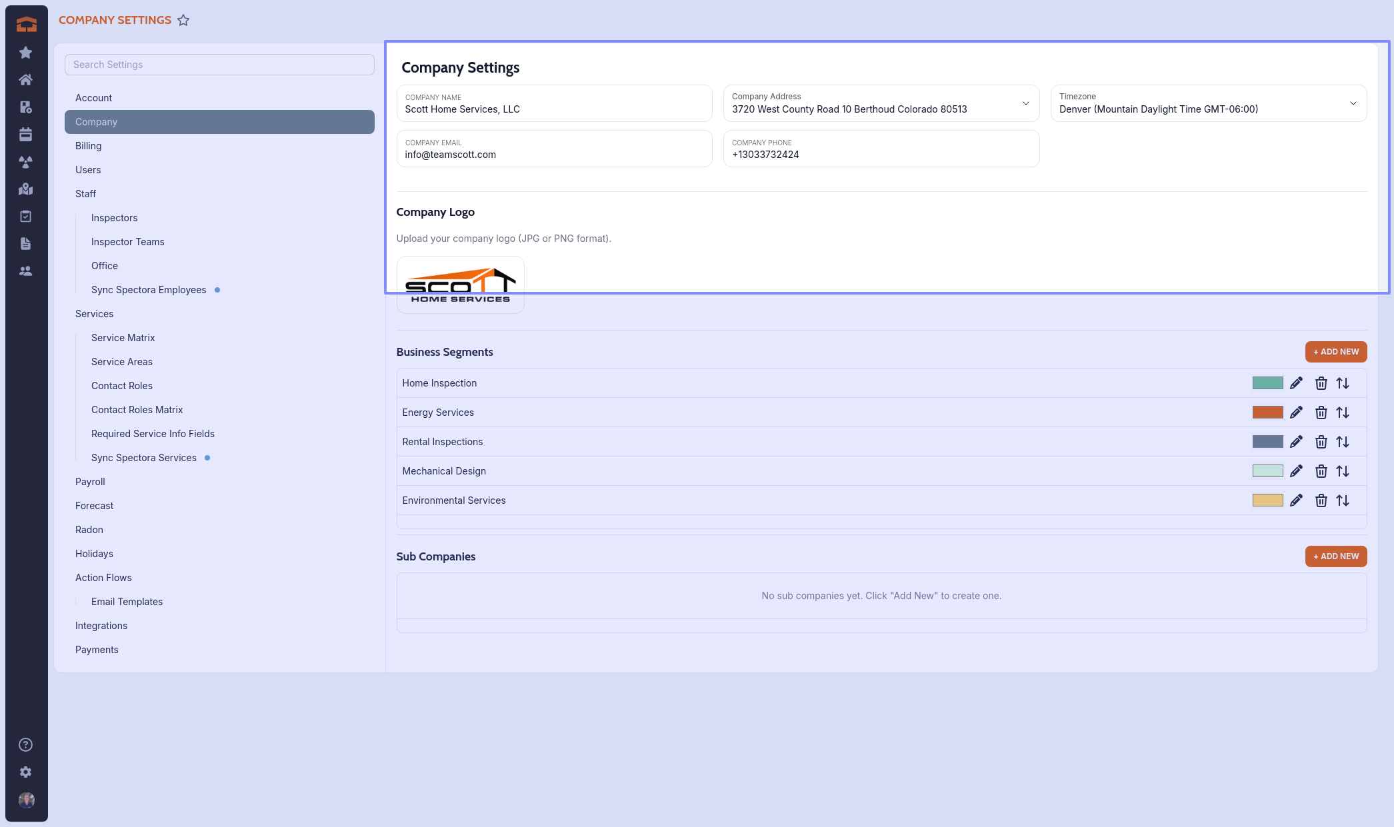Expand the Company Address dropdown
The width and height of the screenshot is (1394, 827).
pos(1025,103)
